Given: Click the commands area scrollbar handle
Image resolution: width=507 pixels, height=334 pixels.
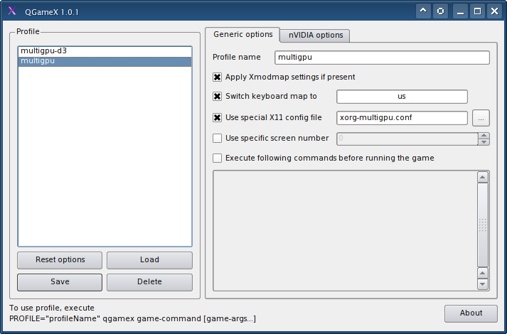Looking at the screenshot, I should (x=483, y=225).
